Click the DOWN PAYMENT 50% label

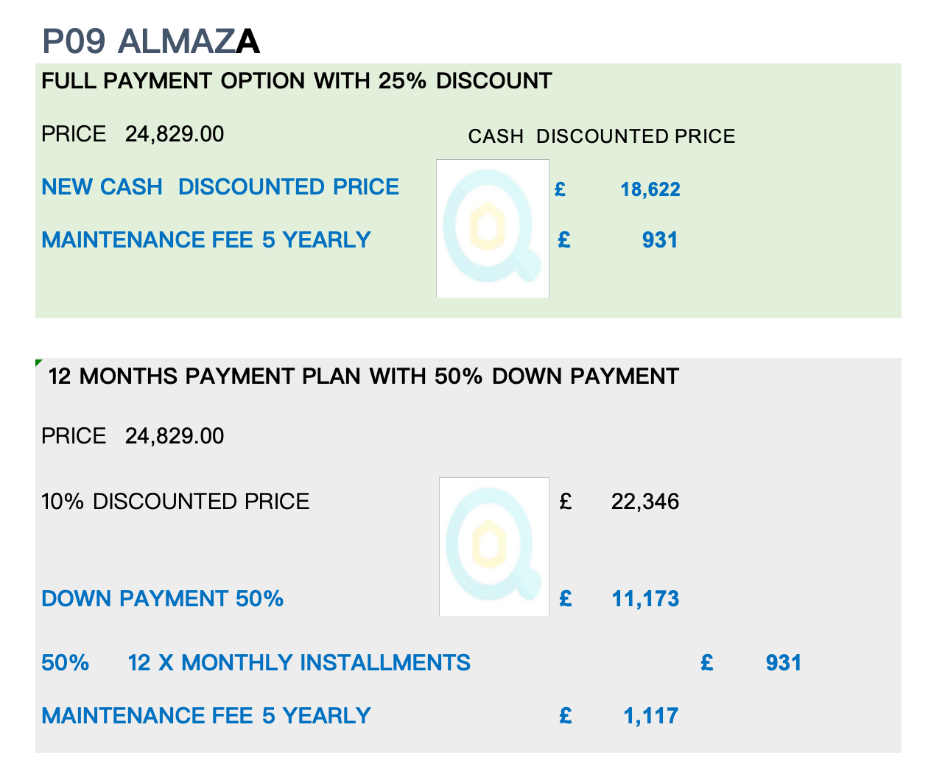[x=163, y=598]
